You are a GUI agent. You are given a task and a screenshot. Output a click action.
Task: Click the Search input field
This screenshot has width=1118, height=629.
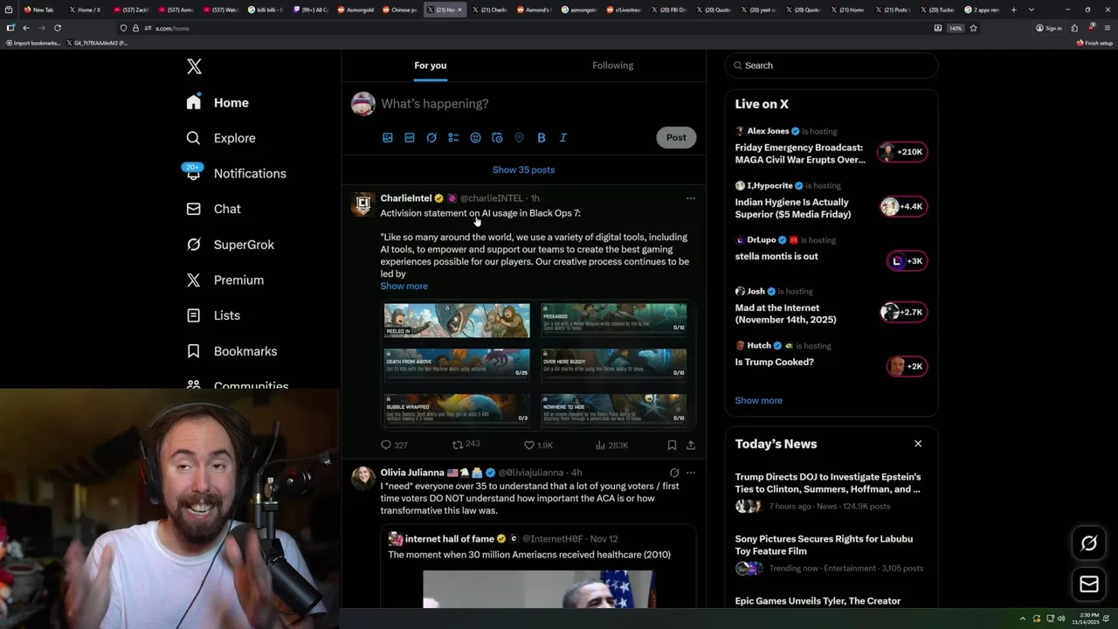click(x=832, y=66)
